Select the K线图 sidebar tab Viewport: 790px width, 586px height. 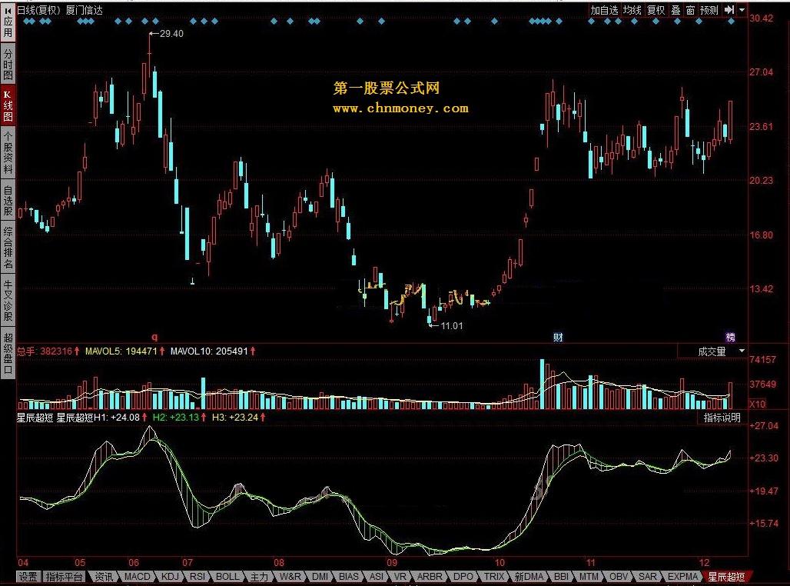coord(8,106)
